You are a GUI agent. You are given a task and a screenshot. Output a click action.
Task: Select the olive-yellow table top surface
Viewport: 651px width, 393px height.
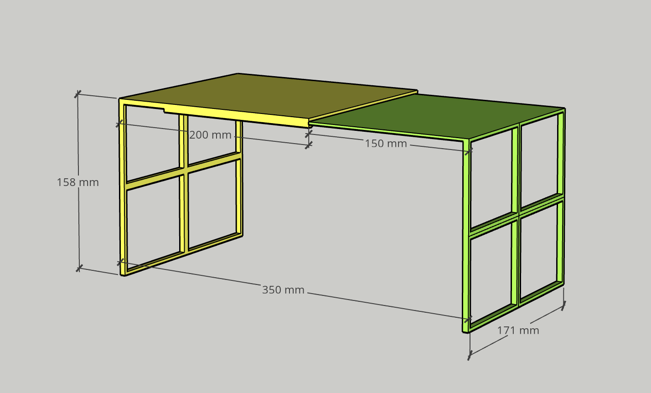click(269, 96)
